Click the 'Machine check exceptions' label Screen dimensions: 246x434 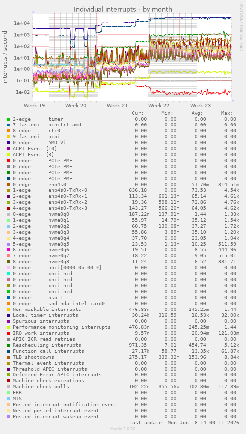click(x=49, y=381)
